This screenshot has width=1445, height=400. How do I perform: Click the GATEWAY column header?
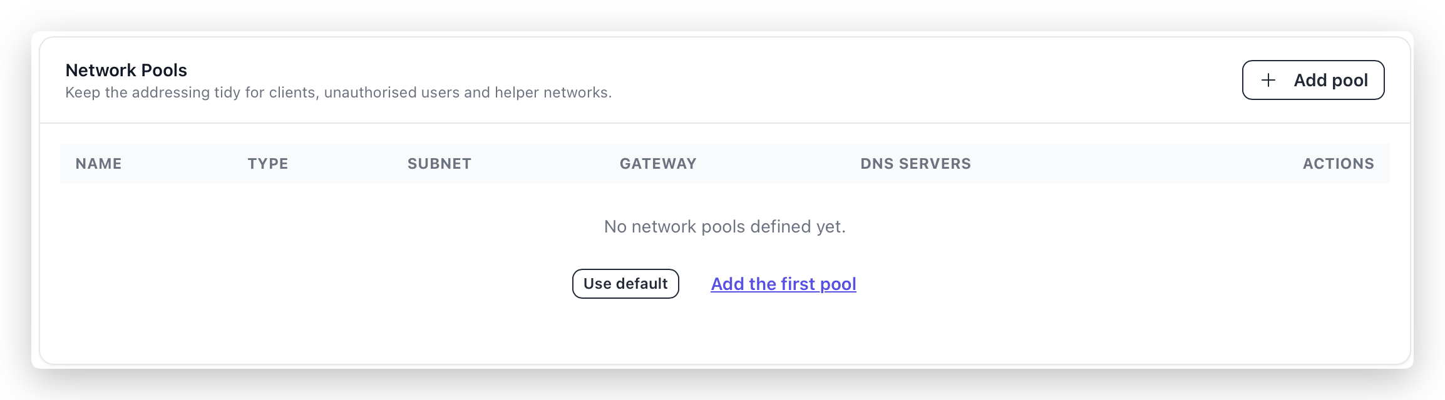(657, 164)
